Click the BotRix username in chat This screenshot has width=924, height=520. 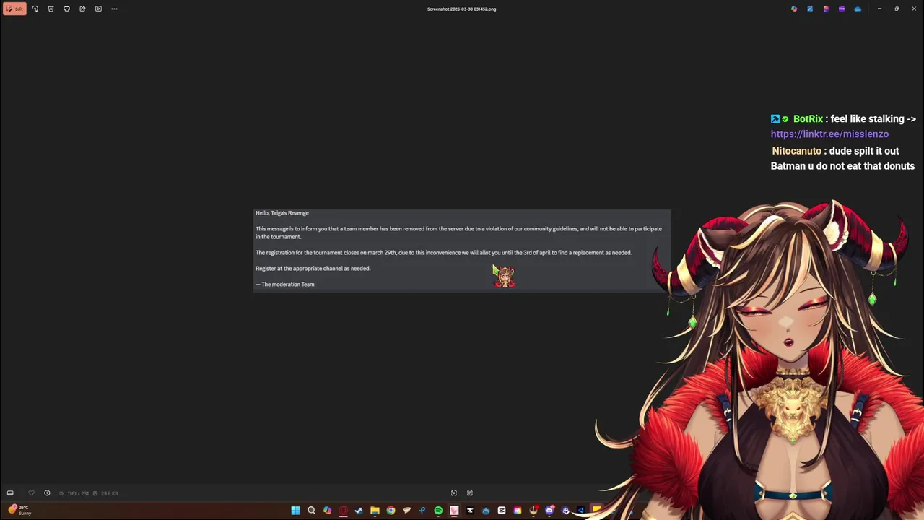point(808,119)
